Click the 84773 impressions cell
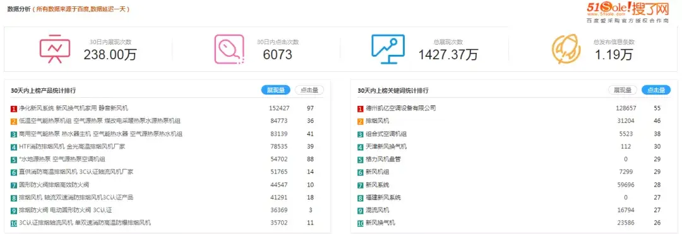The image size is (682, 234). (279, 121)
